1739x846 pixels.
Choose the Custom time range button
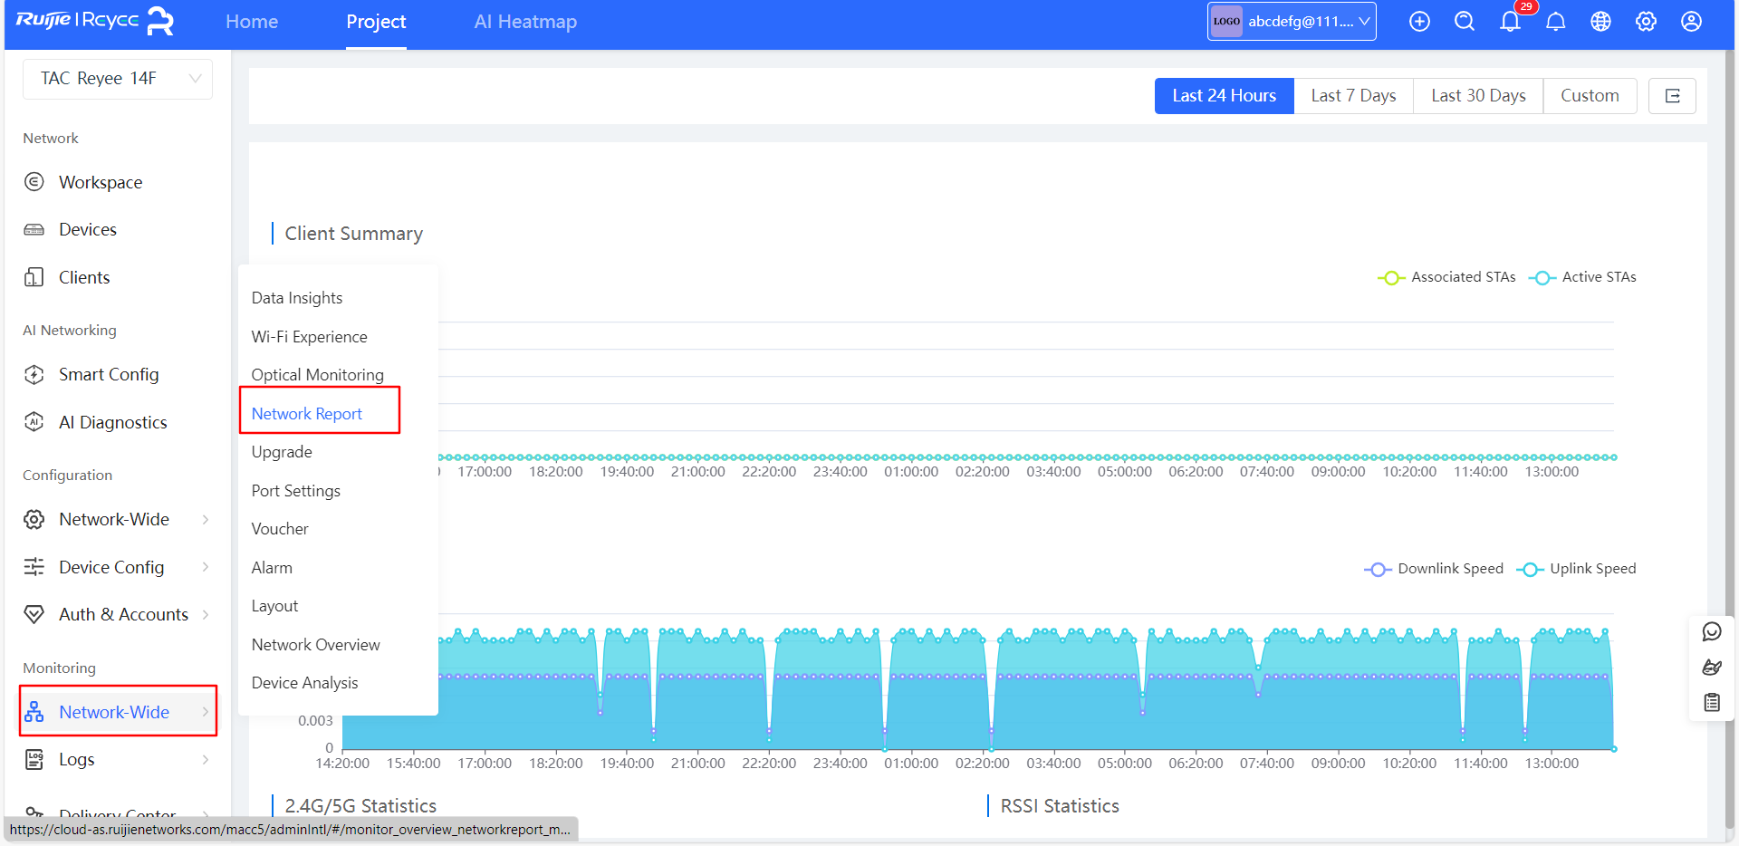tap(1590, 96)
